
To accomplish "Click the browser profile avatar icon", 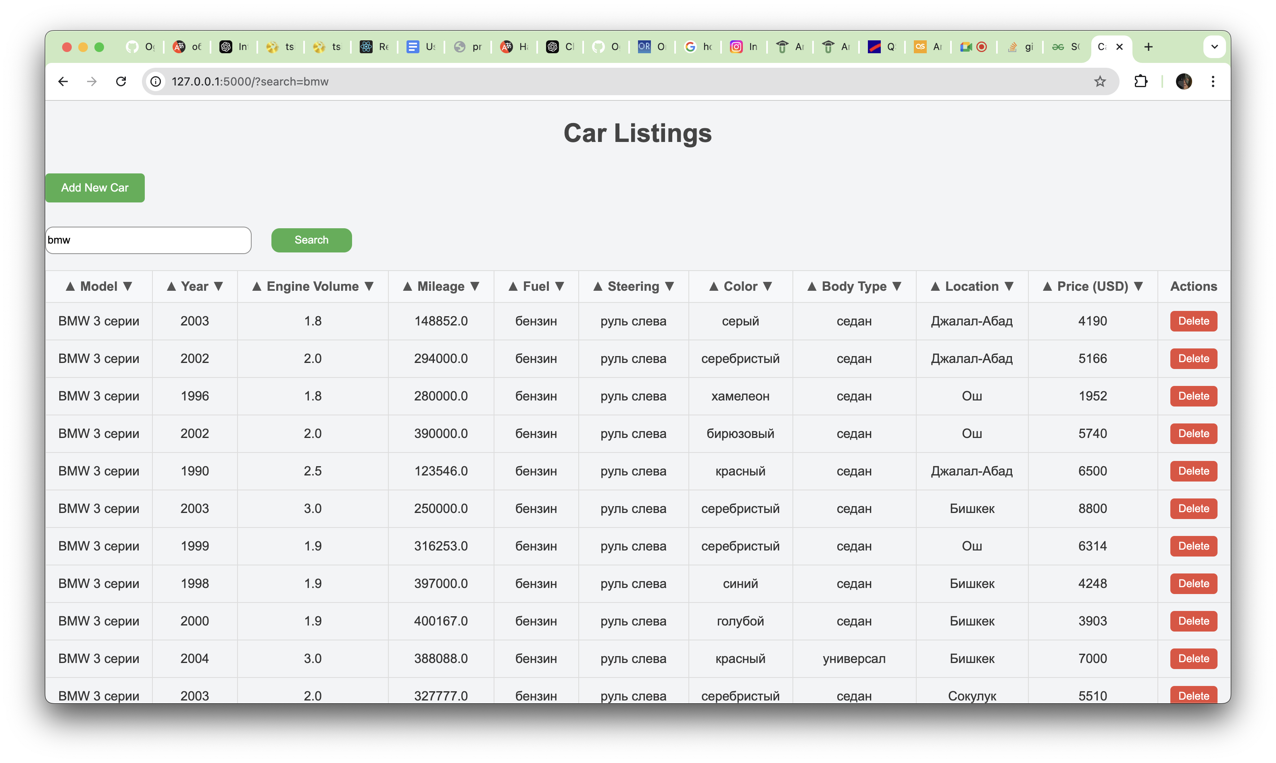I will coord(1184,81).
